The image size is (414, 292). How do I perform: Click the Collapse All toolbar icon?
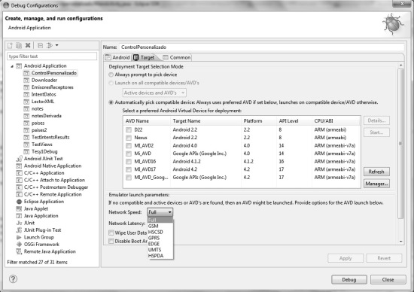pos(40,45)
